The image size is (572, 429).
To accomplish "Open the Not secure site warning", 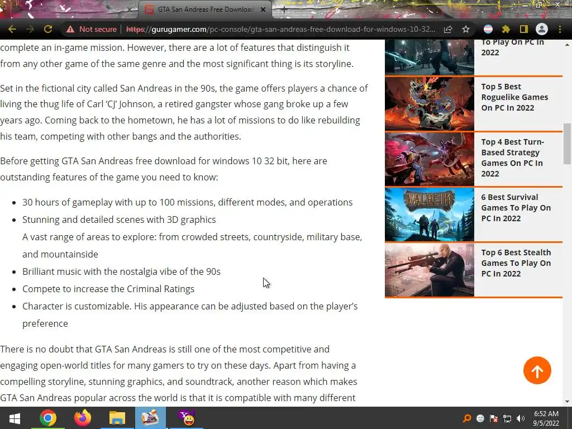I will pos(91,29).
